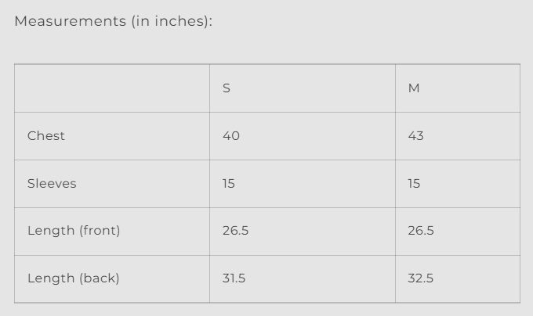Select the chest value 43
The width and height of the screenshot is (533, 316).
[x=416, y=136]
